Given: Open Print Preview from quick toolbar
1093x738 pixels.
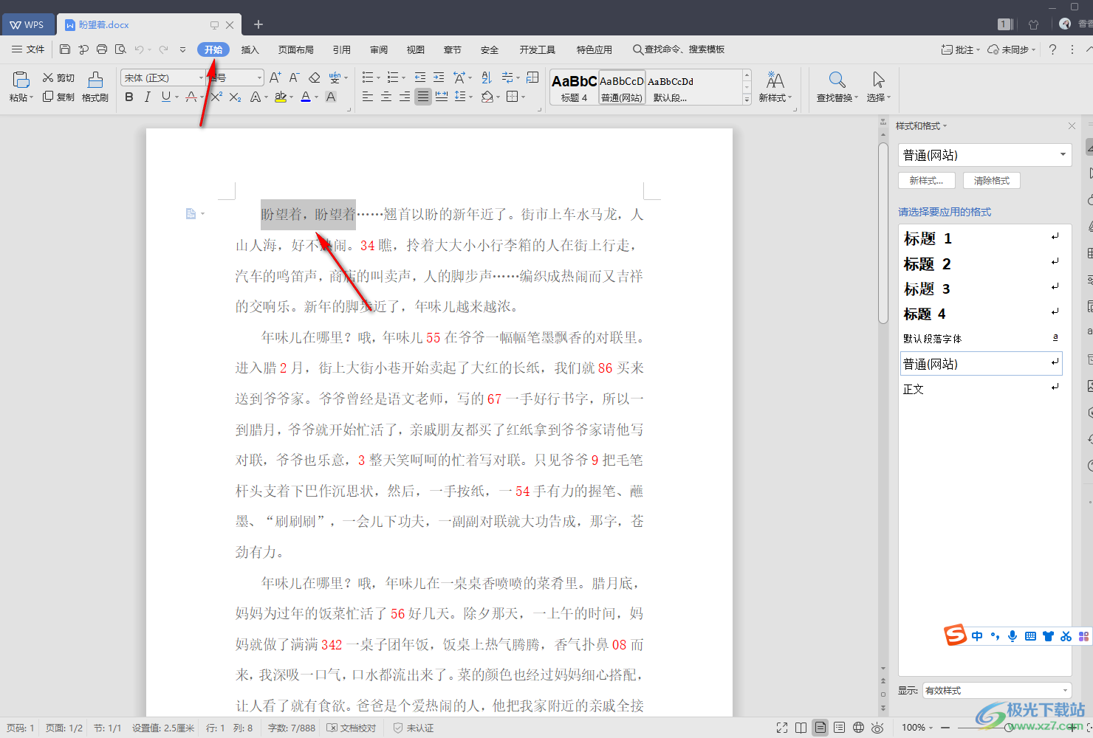Looking at the screenshot, I should pos(120,49).
